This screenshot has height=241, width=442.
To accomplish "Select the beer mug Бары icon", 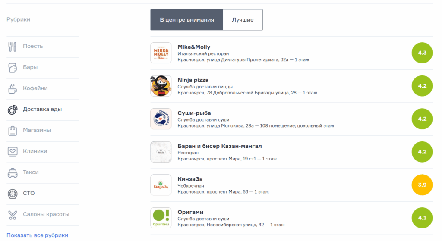I will coord(13,68).
